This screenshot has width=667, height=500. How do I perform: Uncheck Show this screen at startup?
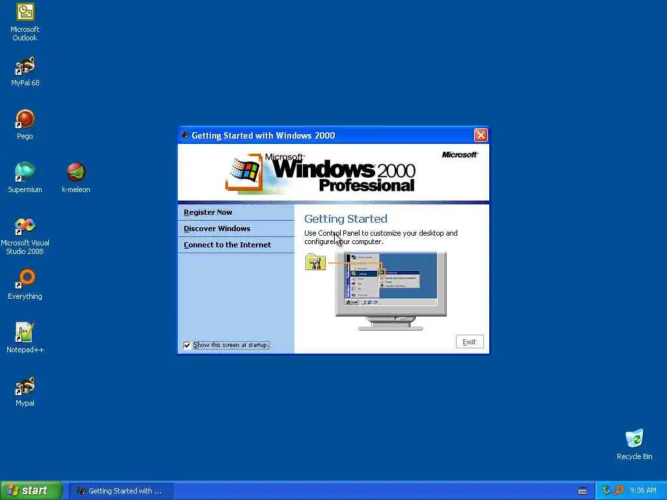click(x=187, y=345)
